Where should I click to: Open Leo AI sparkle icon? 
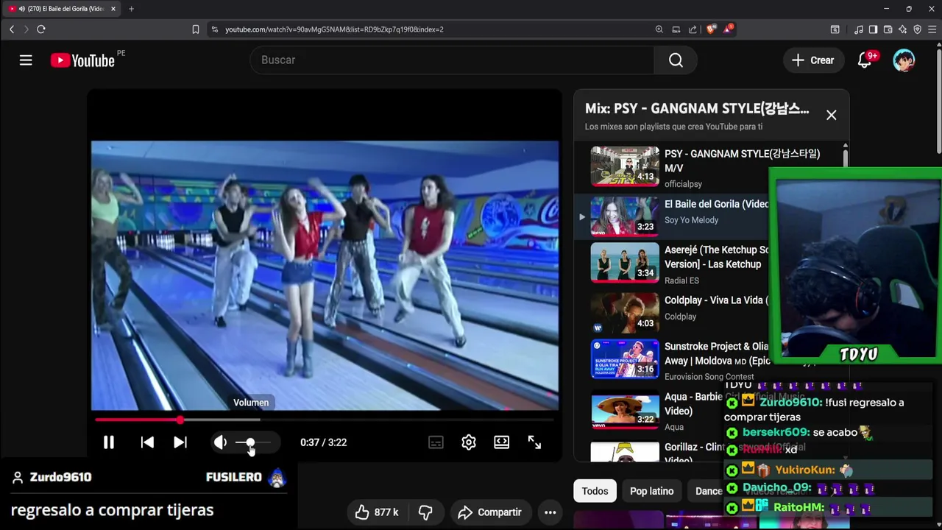tap(903, 29)
